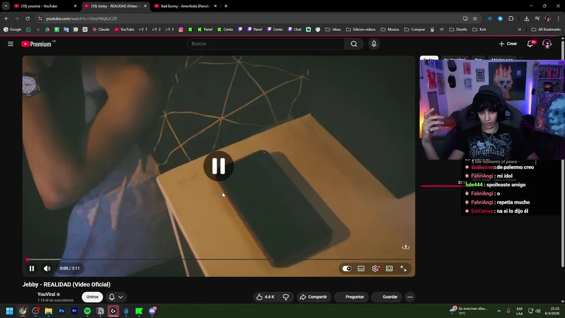565x318 pixels.
Task: Open Photoshop from the taskbar
Action: (61, 311)
